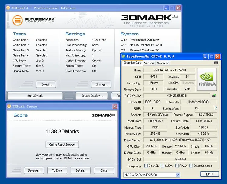Click the GPU-Z title bar app icon

coord(123,57)
